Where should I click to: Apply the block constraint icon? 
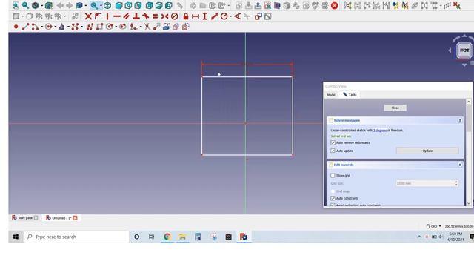point(175,16)
